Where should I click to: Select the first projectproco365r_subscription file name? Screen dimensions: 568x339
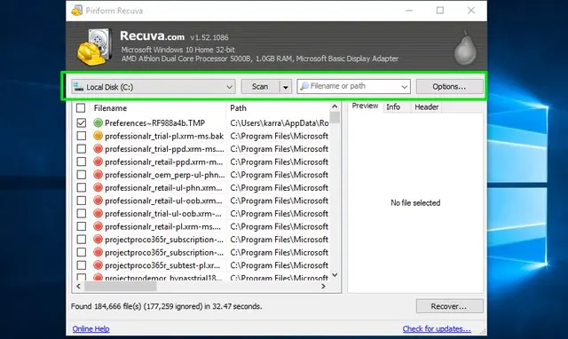(164, 240)
